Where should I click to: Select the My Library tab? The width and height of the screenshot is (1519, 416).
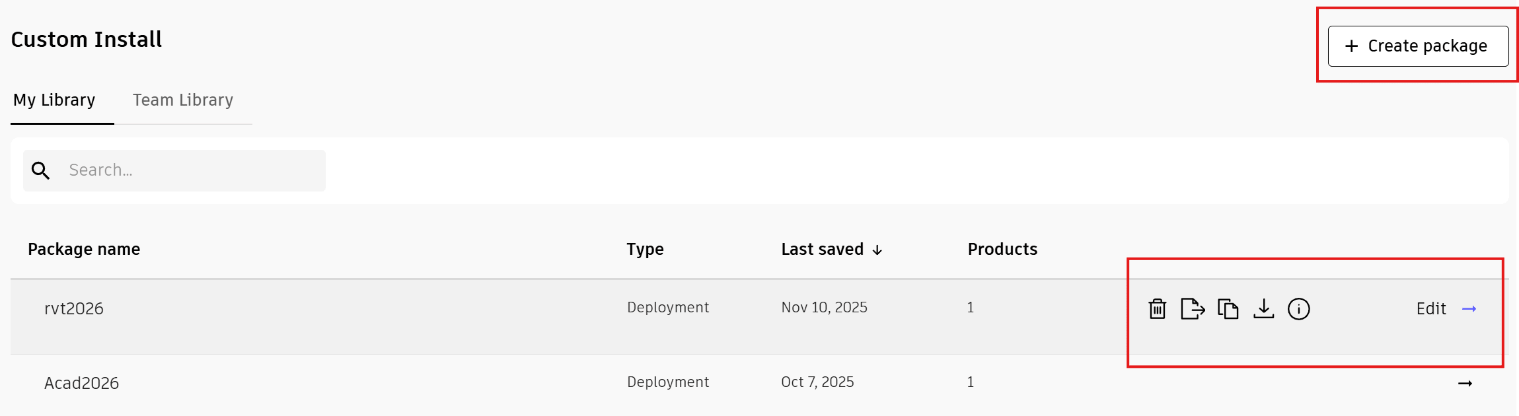point(54,100)
